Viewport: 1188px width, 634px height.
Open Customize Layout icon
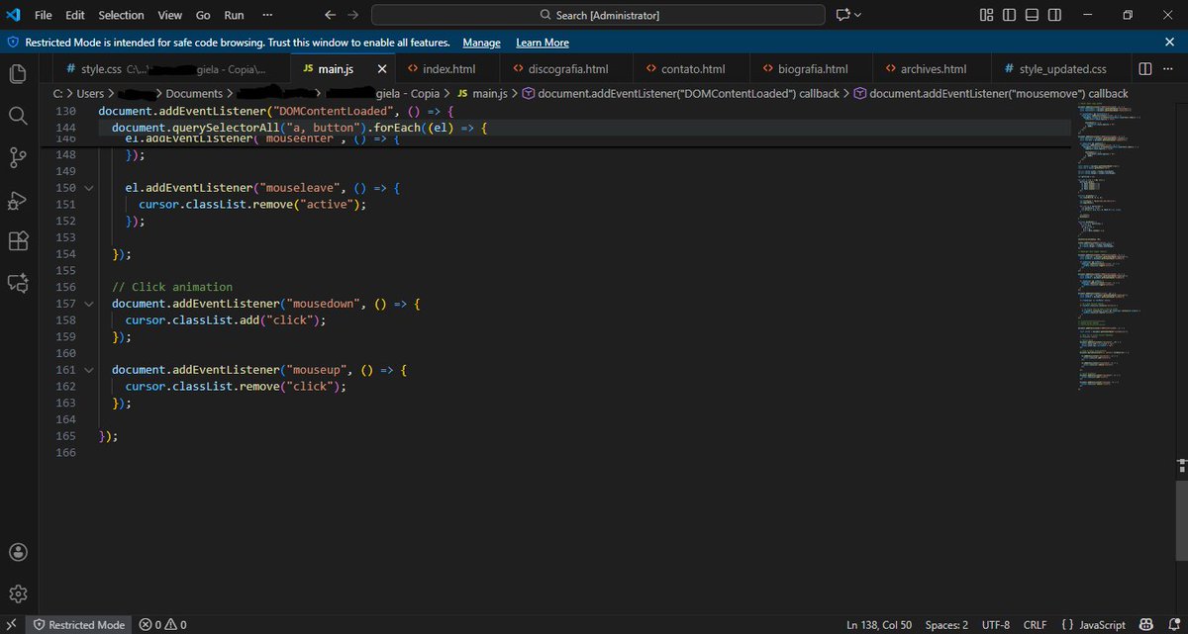[x=986, y=15]
